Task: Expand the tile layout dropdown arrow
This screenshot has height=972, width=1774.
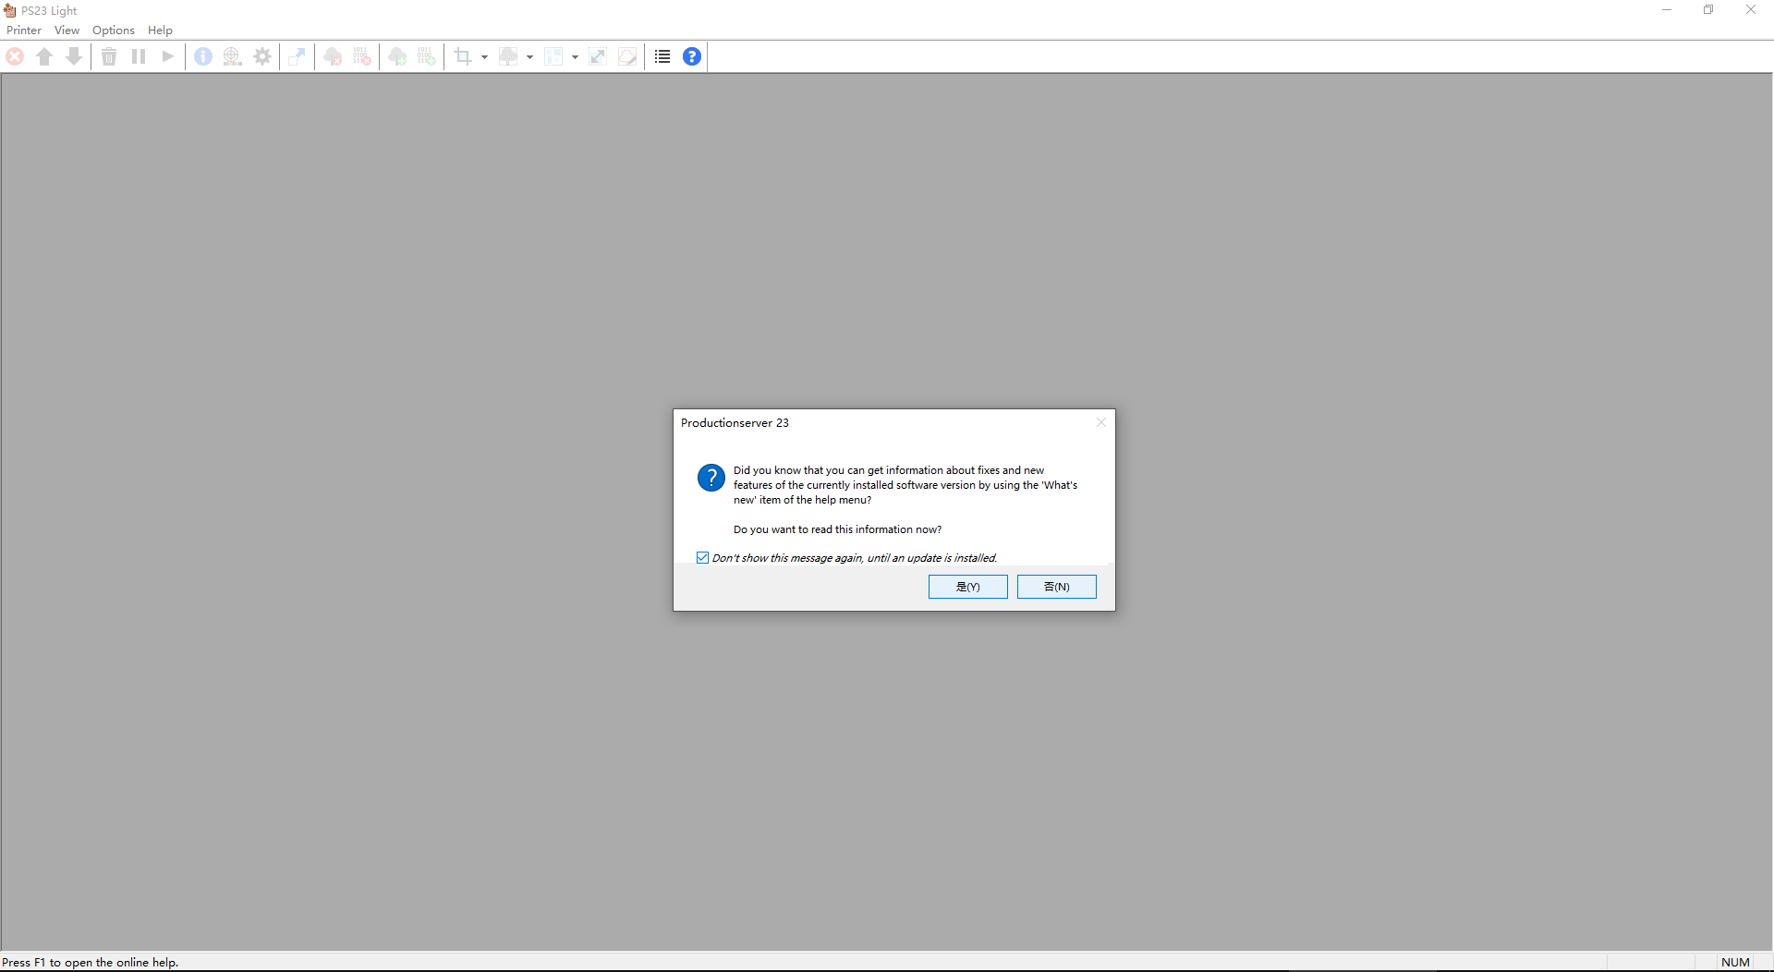Action: tap(575, 57)
